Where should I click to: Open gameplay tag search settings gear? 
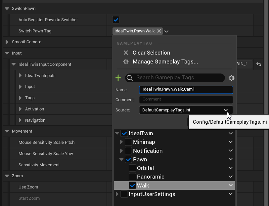232,78
